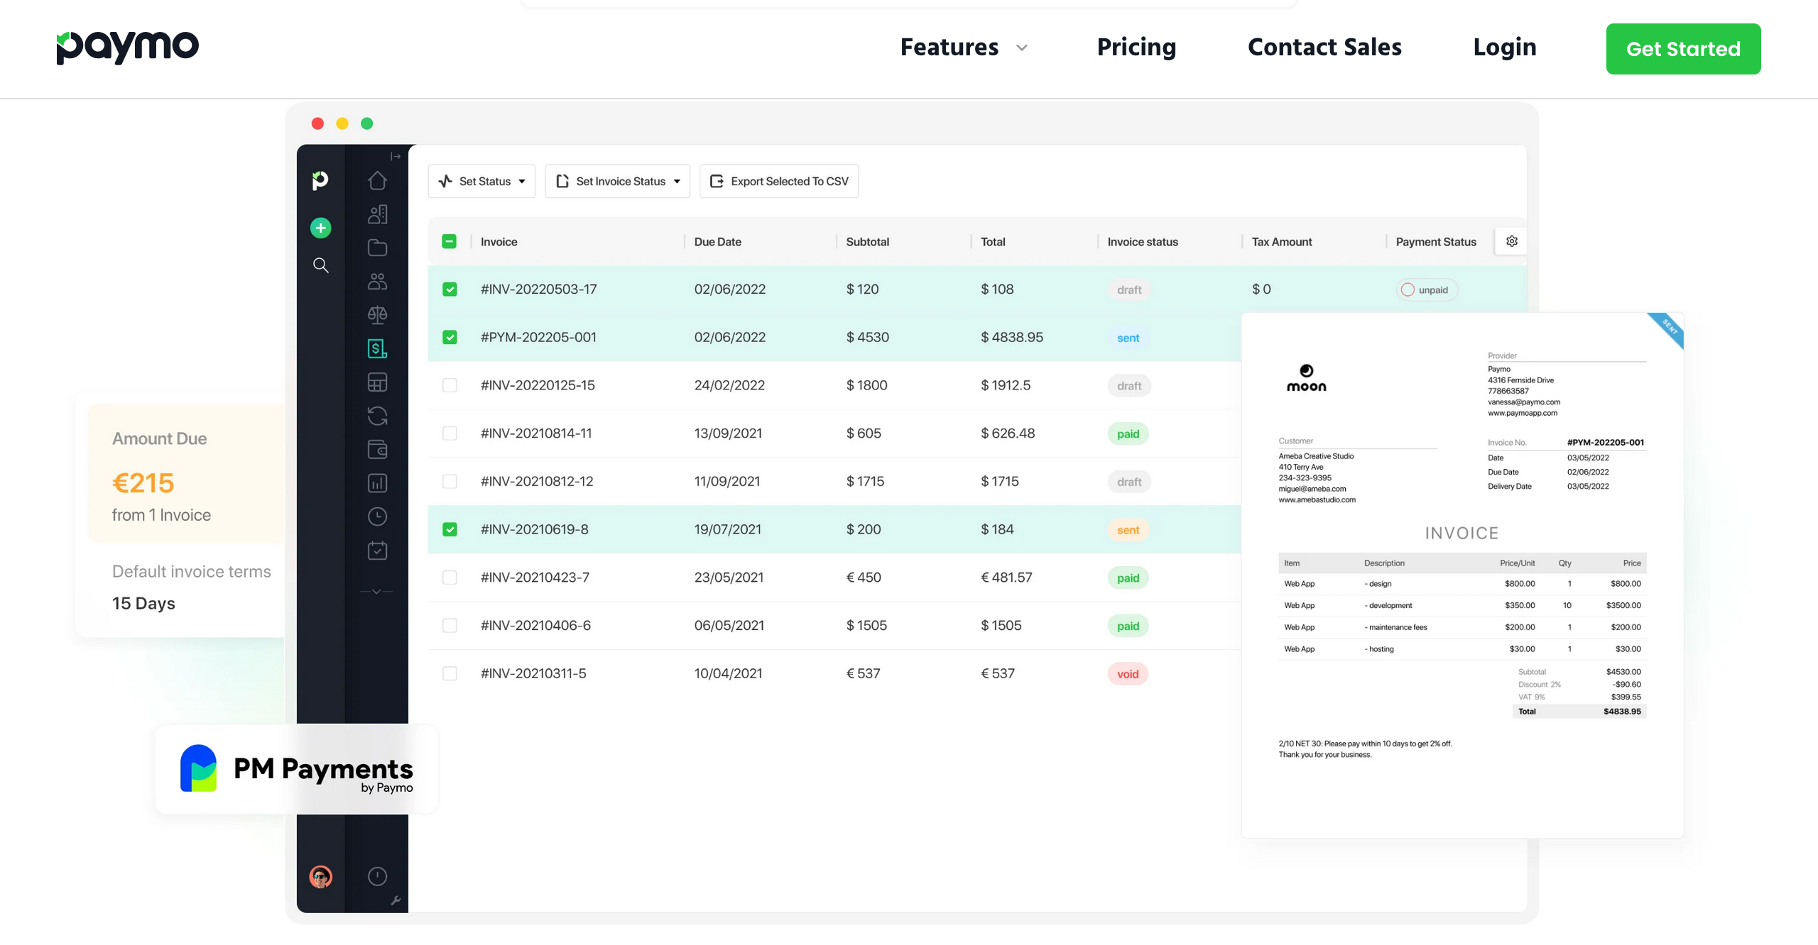
Task: Click Pricing menu item in navigation bar
Action: pyautogui.click(x=1135, y=48)
